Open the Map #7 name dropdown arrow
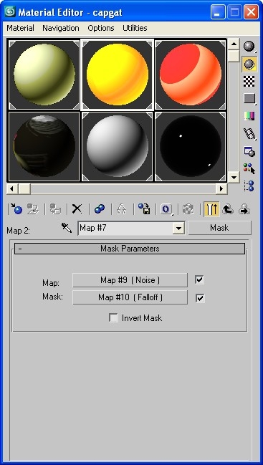 pyautogui.click(x=178, y=229)
